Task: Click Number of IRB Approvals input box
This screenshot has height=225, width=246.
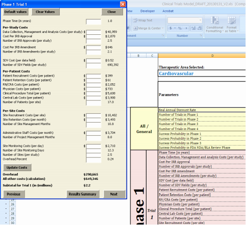Action: point(94,41)
